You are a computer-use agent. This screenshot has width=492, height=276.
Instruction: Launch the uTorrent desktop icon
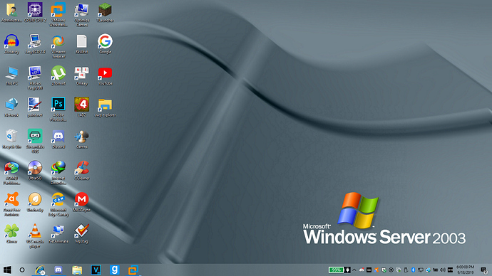pos(58,75)
